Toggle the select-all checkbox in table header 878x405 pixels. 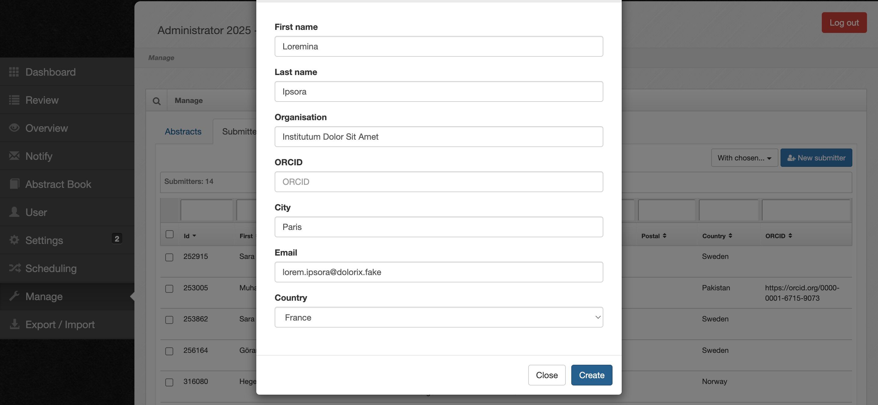(169, 234)
